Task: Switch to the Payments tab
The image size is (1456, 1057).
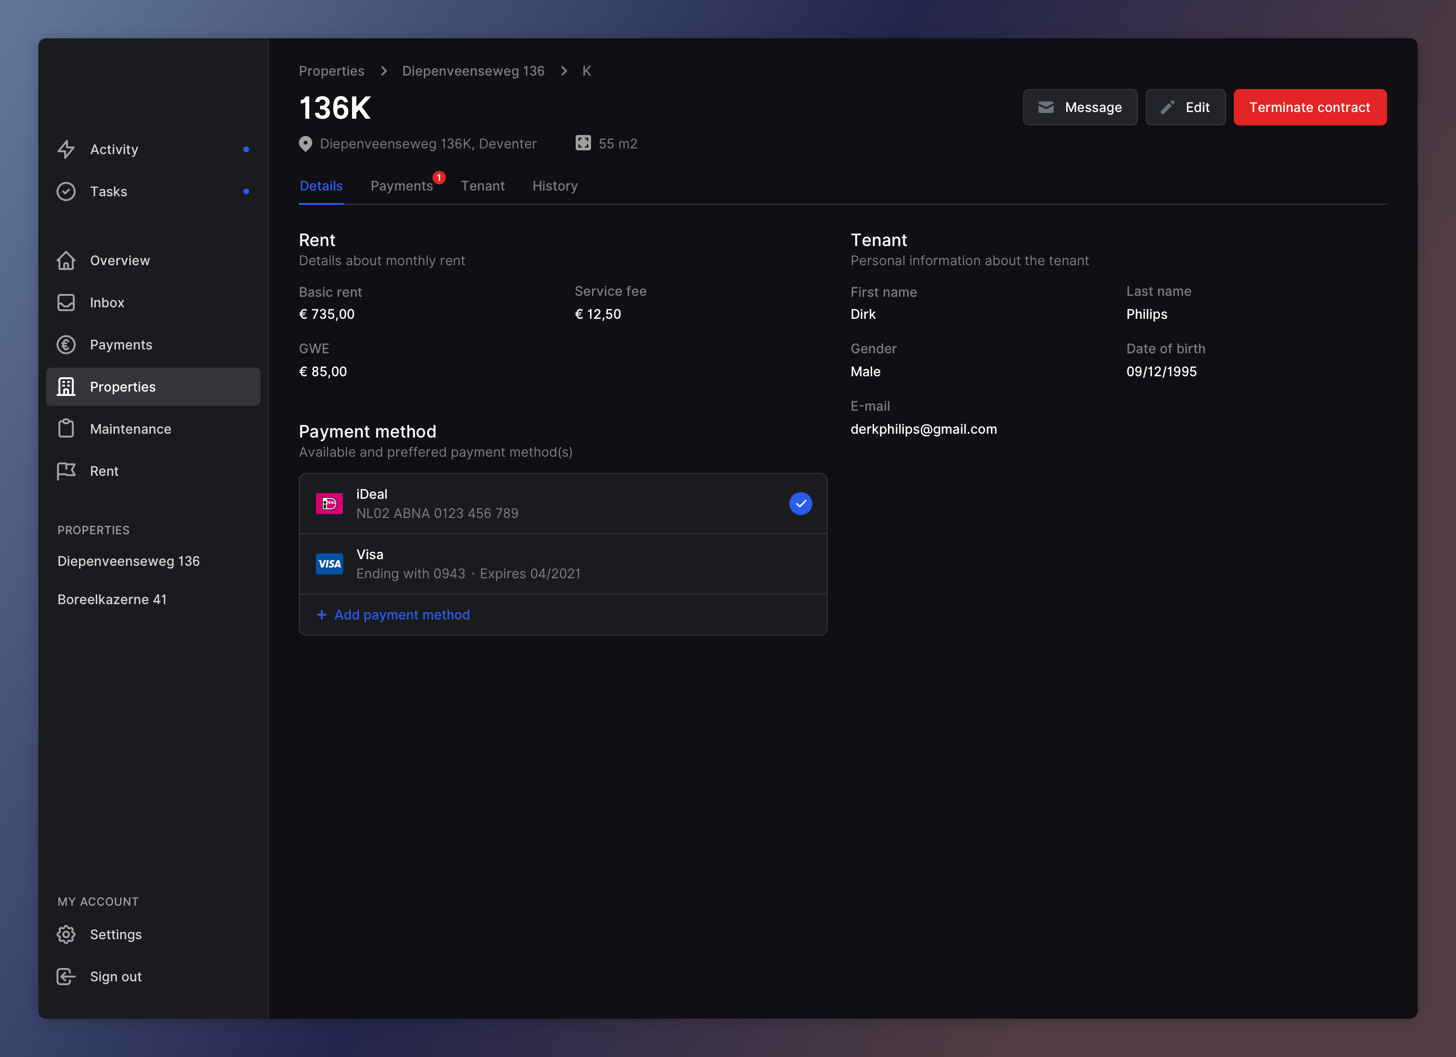Action: 402,186
